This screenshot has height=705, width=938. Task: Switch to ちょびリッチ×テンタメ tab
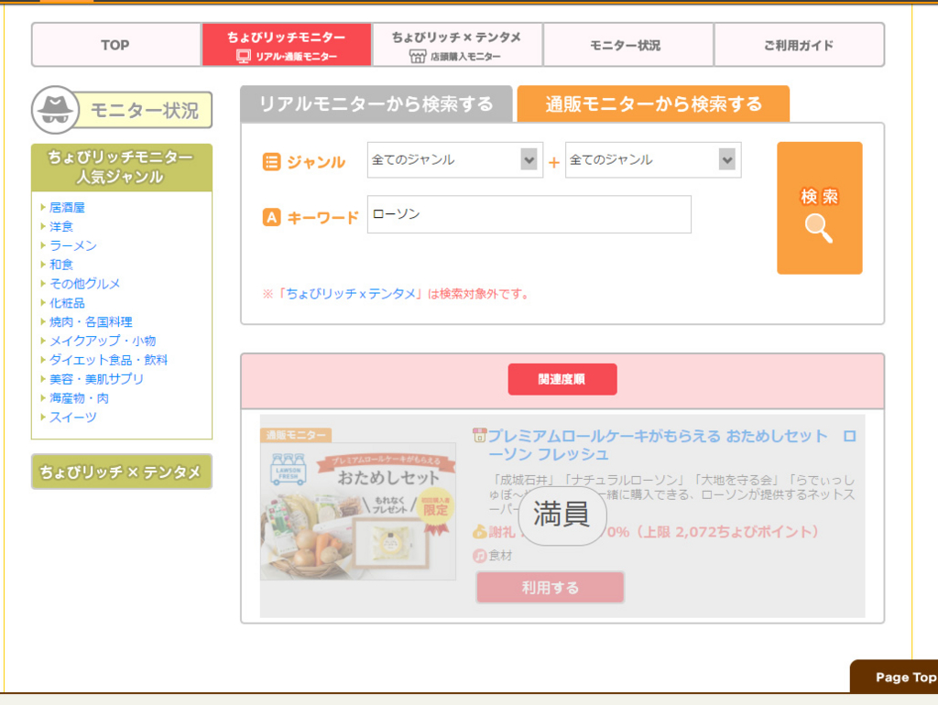[x=457, y=45]
